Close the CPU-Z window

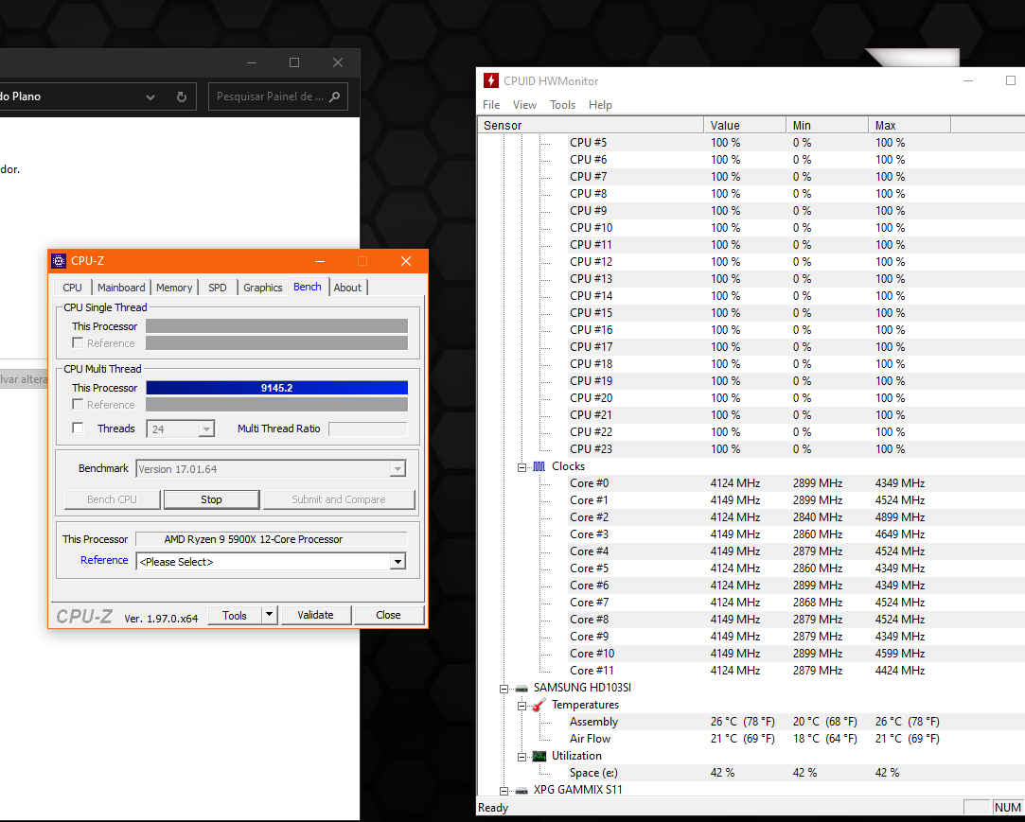[x=406, y=261]
